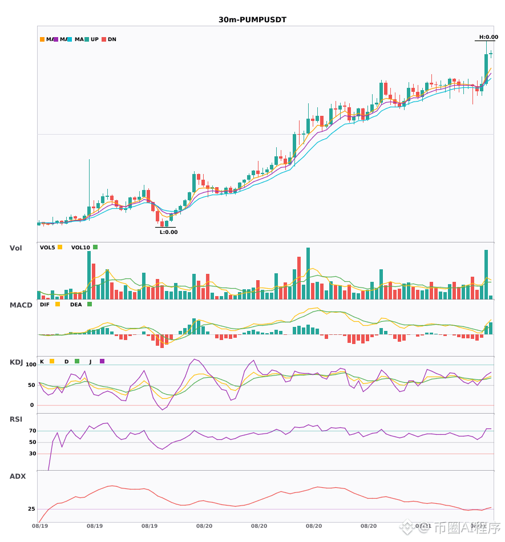Click the KDJ axis value 50
Screen dimensions: 505x542
coord(31,385)
